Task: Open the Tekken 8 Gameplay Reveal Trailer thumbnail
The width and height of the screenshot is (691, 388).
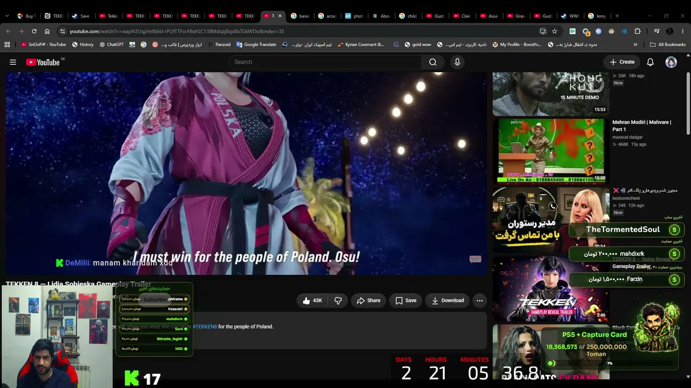Action: tap(551, 288)
